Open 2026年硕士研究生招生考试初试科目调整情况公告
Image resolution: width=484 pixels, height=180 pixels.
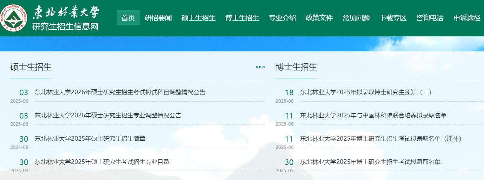coord(120,92)
